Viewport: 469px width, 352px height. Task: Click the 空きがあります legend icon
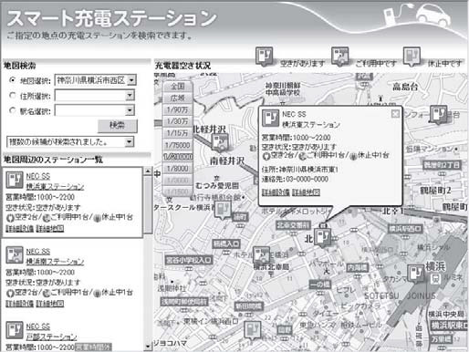point(264,57)
